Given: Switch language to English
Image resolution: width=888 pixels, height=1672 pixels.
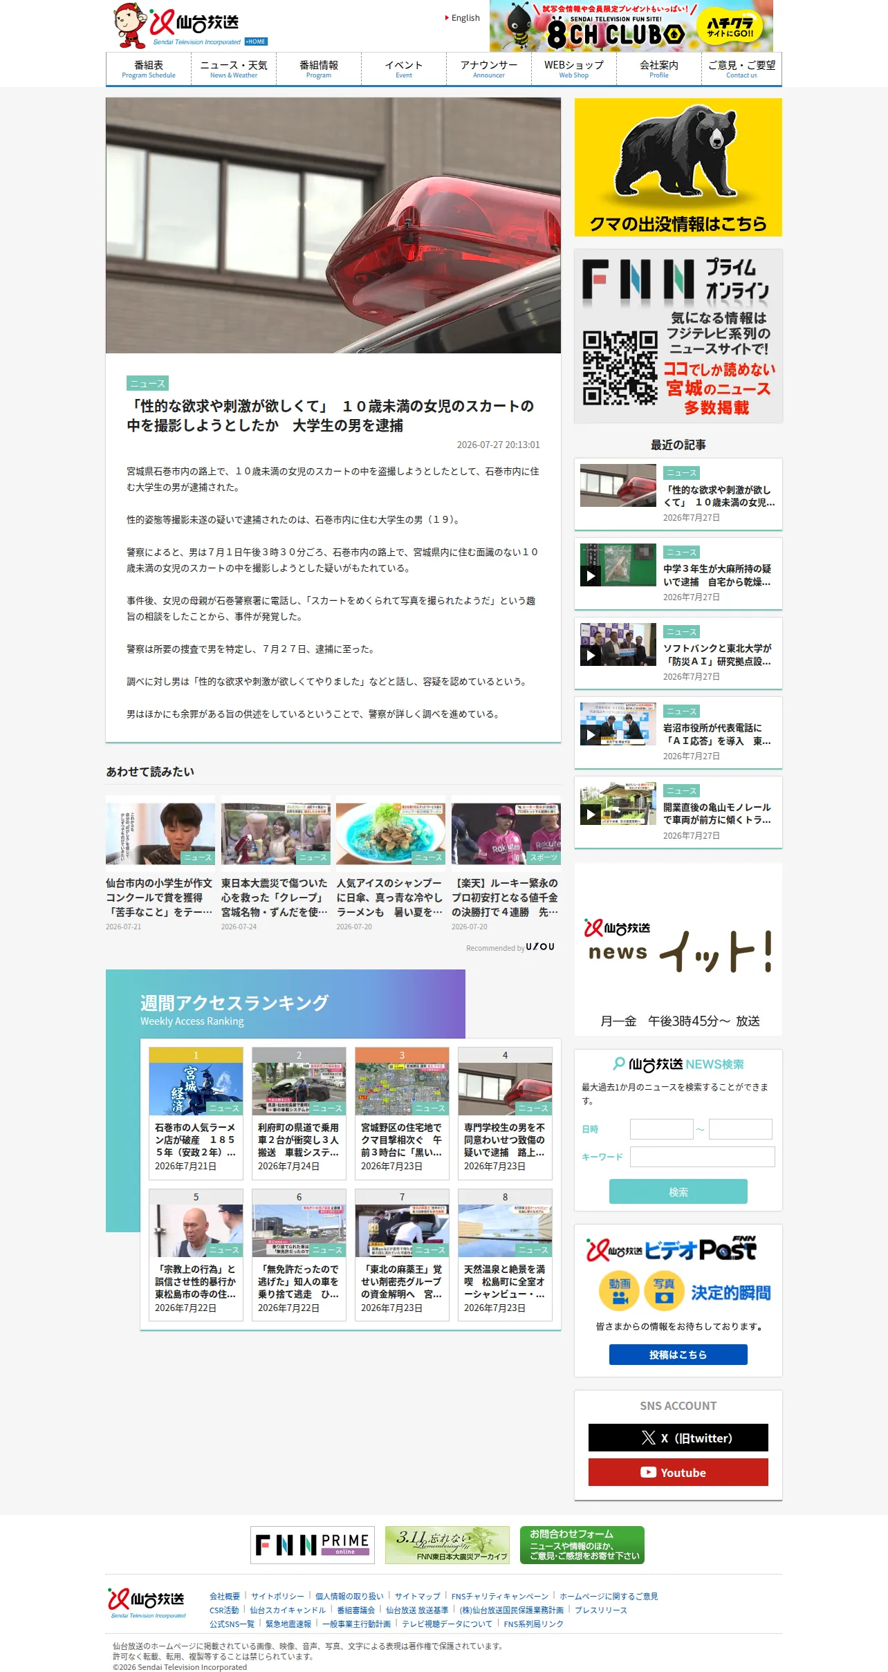Looking at the screenshot, I should tap(463, 18).
